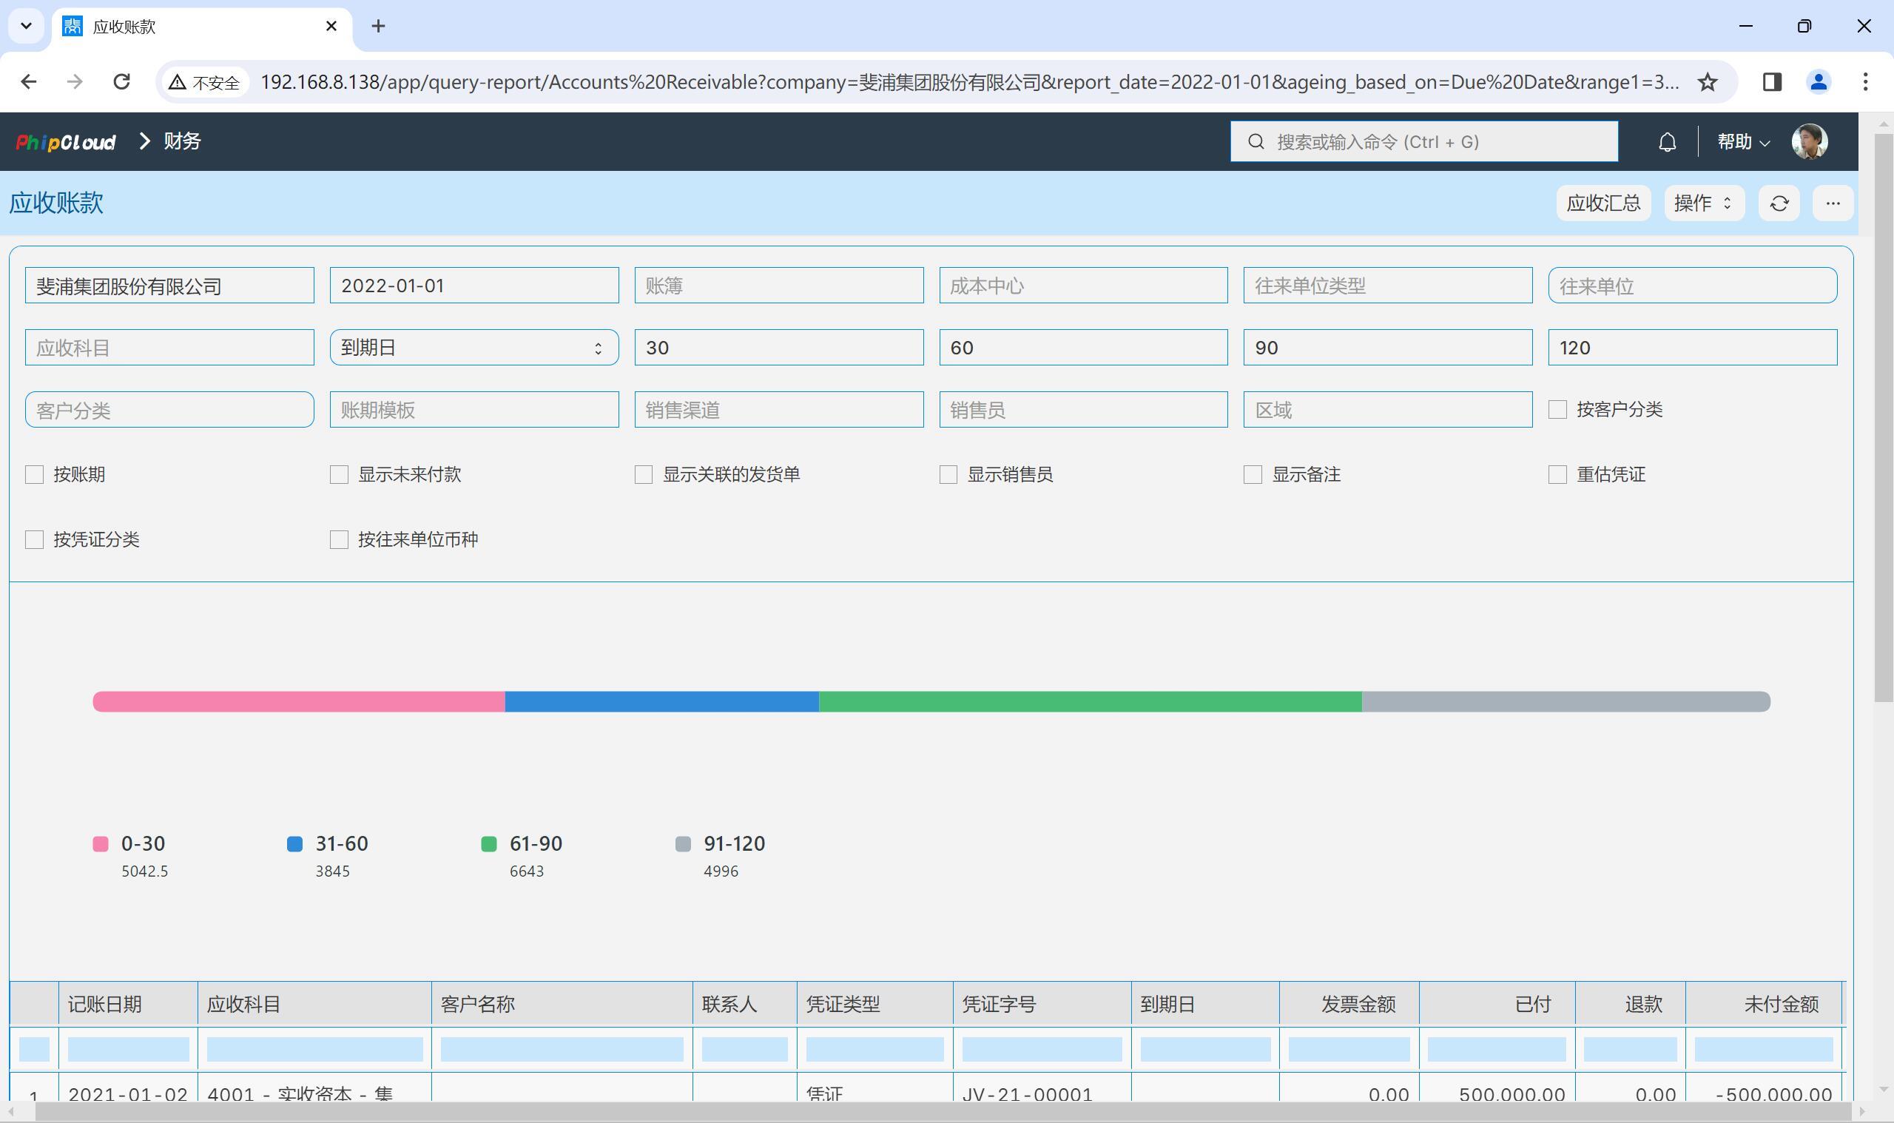Enable the 按账期 checkbox
Screen dimensions: 1894x1123
(34, 474)
